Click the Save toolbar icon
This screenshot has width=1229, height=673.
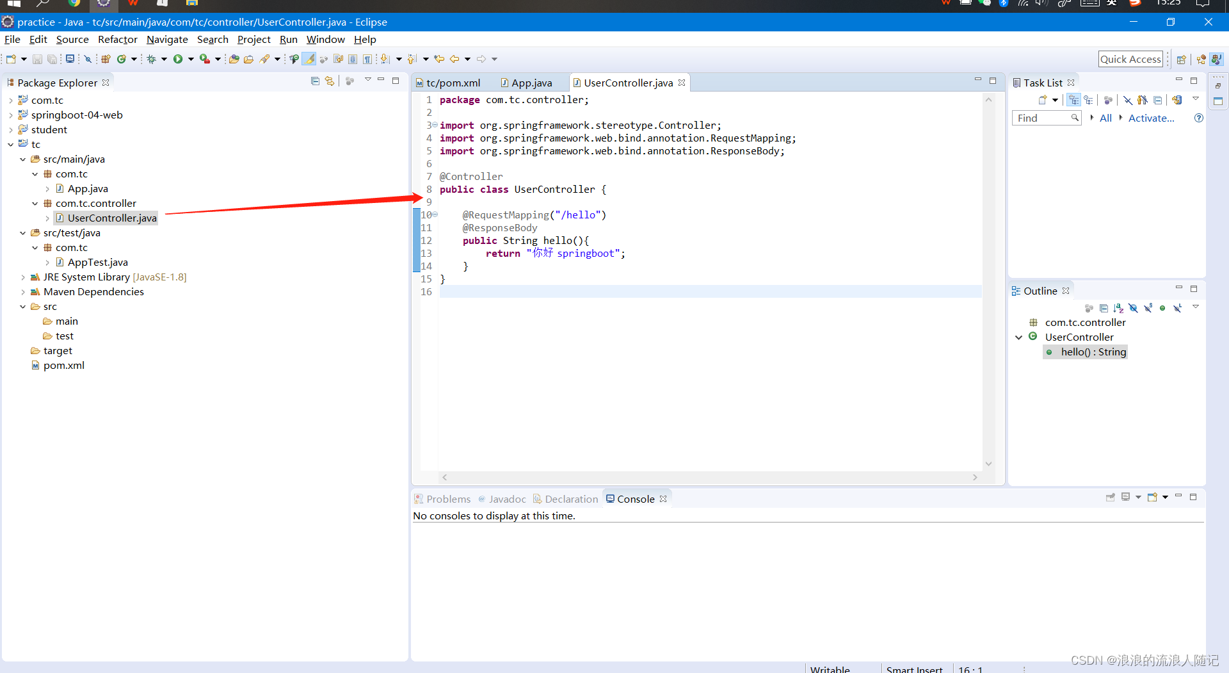pyautogui.click(x=37, y=59)
